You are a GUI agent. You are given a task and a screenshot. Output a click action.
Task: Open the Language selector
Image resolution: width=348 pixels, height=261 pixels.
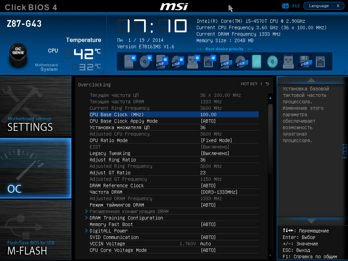point(319,6)
